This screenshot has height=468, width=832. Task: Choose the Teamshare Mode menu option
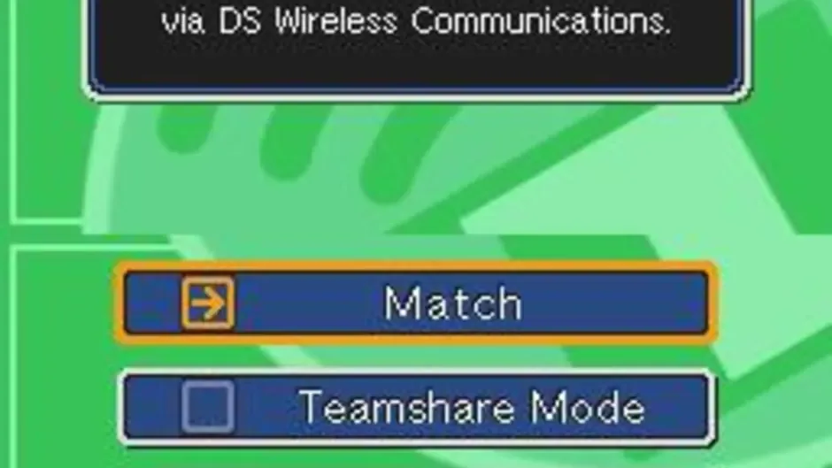tap(416, 407)
